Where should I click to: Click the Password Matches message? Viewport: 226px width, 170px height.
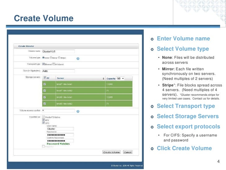pyautogui.click(x=58, y=144)
